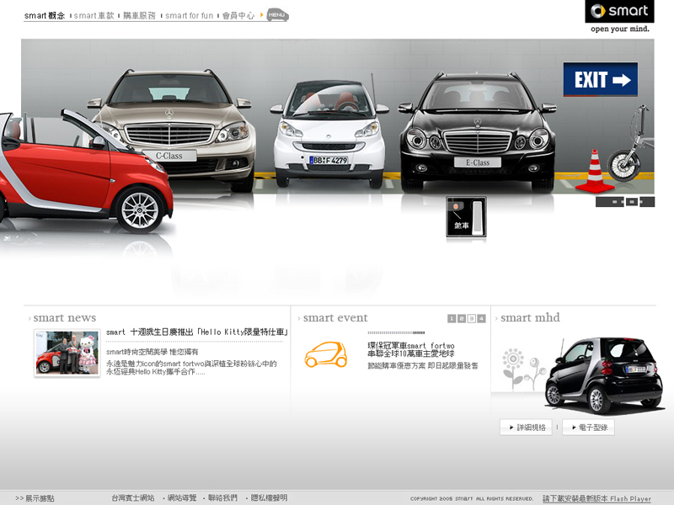Open the 聯絡我們 footer link
Image resolution: width=674 pixels, height=505 pixels.
coord(222,497)
